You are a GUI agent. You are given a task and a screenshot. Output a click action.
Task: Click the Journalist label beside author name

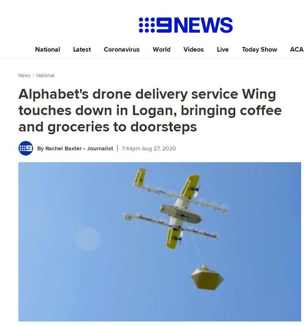pyautogui.click(x=100, y=148)
